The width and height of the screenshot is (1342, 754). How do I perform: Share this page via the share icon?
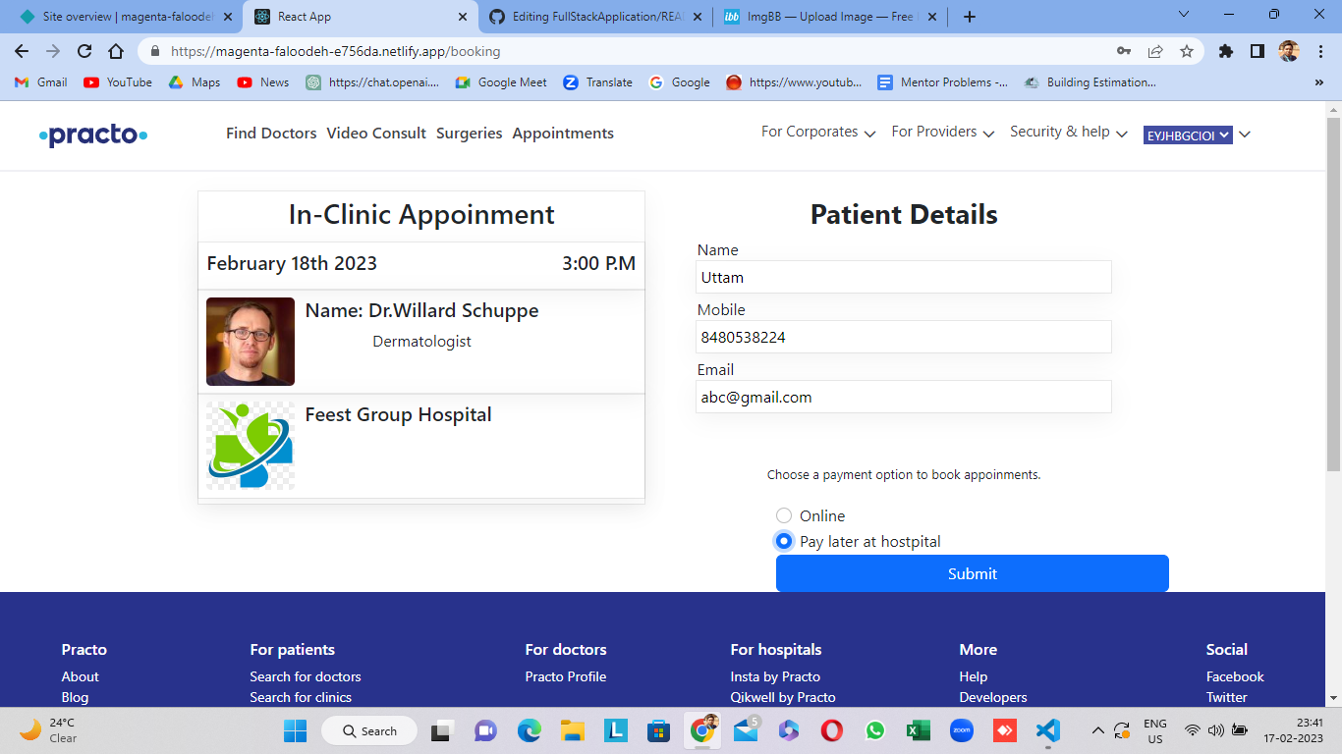1155,51
